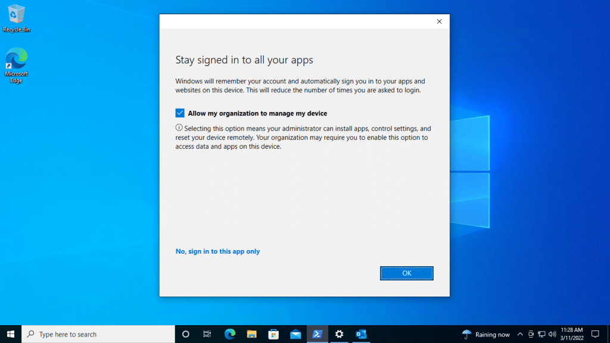Choose No, sign in to this app only
The height and width of the screenshot is (343, 610).
[217, 251]
